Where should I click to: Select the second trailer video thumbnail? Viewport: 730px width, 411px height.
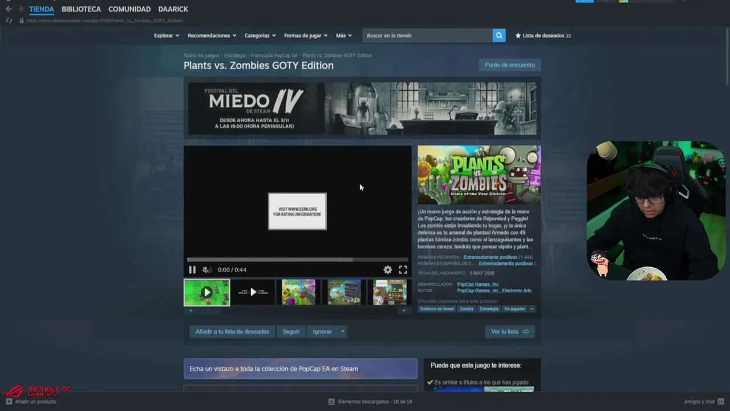pos(253,292)
